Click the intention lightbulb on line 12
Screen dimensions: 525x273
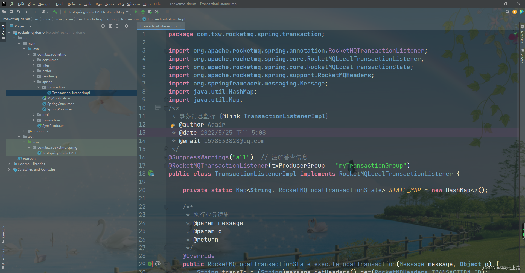(173, 125)
